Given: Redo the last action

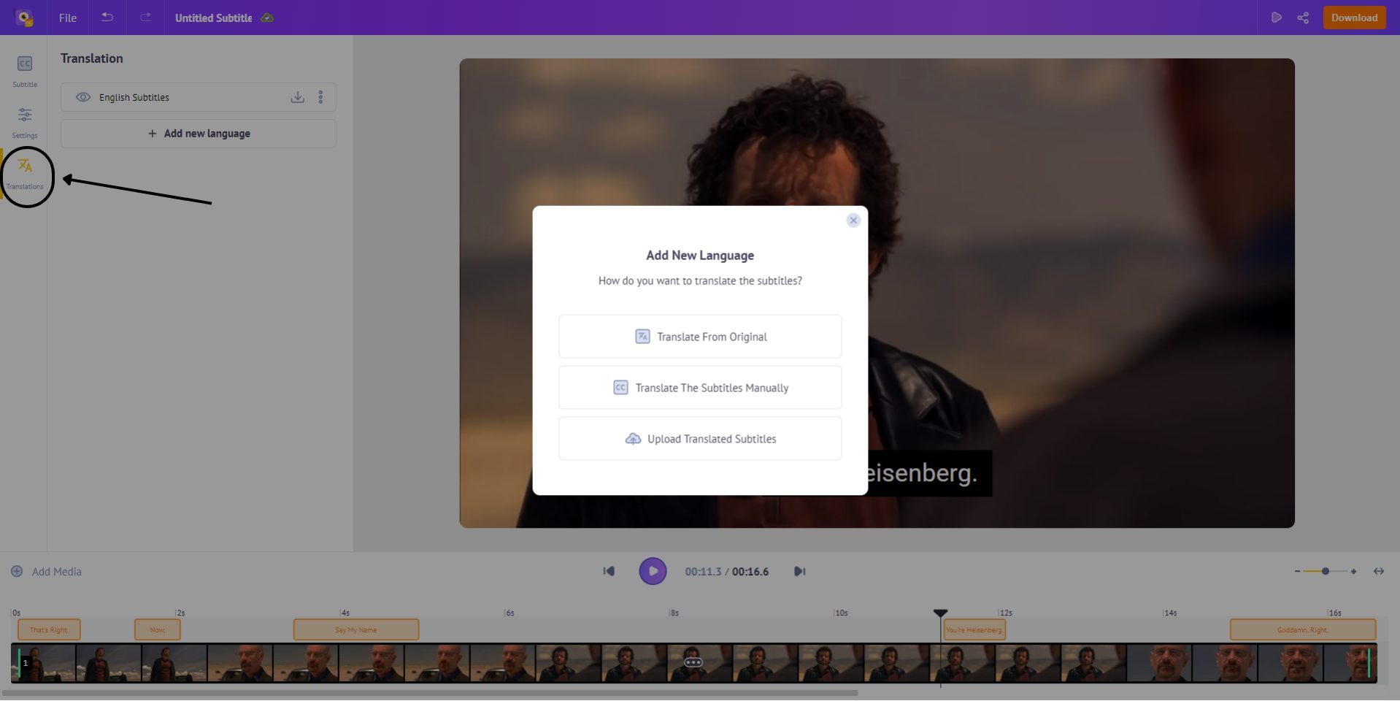Looking at the screenshot, I should point(146,17).
